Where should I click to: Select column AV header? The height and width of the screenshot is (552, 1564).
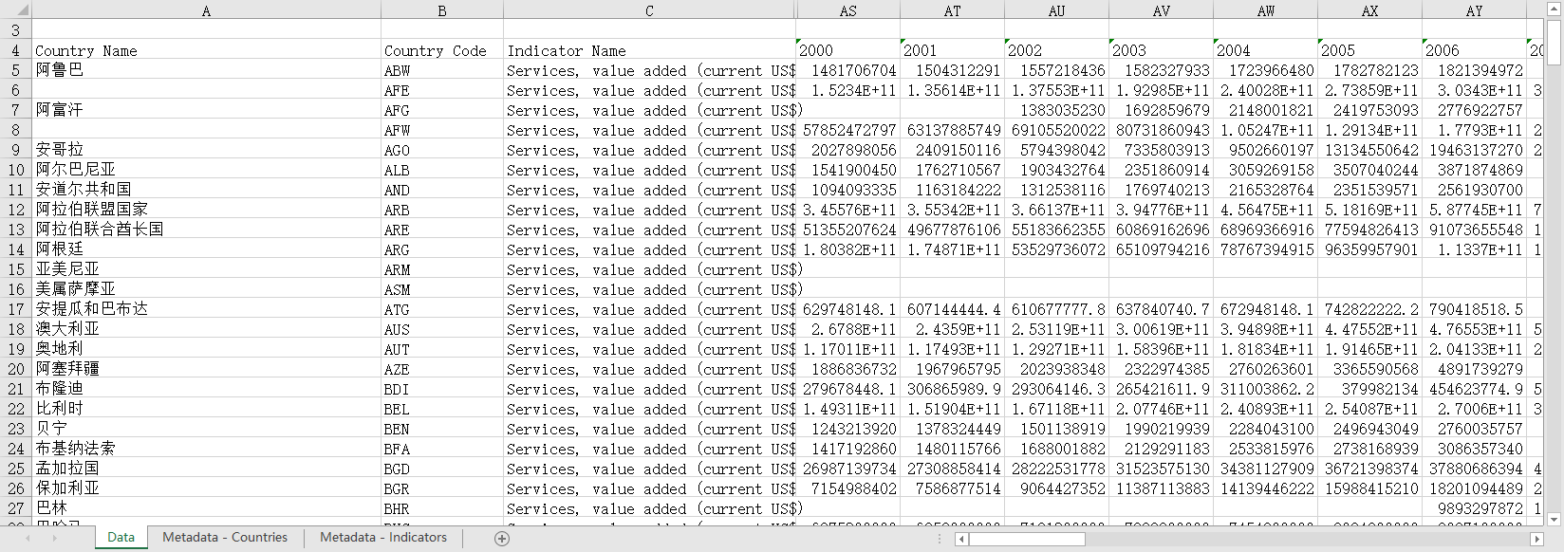tap(1162, 10)
